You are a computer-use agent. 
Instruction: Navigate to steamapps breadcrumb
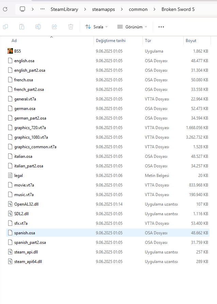[x=103, y=9]
